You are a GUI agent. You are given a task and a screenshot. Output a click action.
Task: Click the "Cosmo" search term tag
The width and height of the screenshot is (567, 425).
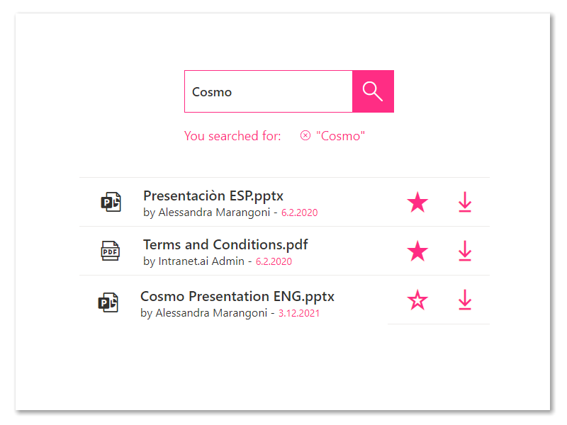coord(340,136)
